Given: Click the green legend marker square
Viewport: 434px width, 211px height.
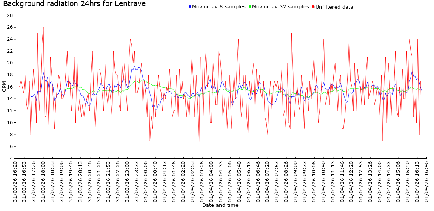Looking at the screenshot, I should 250,7.
